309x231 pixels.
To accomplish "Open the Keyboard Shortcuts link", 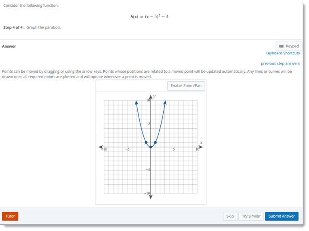I will (282, 53).
